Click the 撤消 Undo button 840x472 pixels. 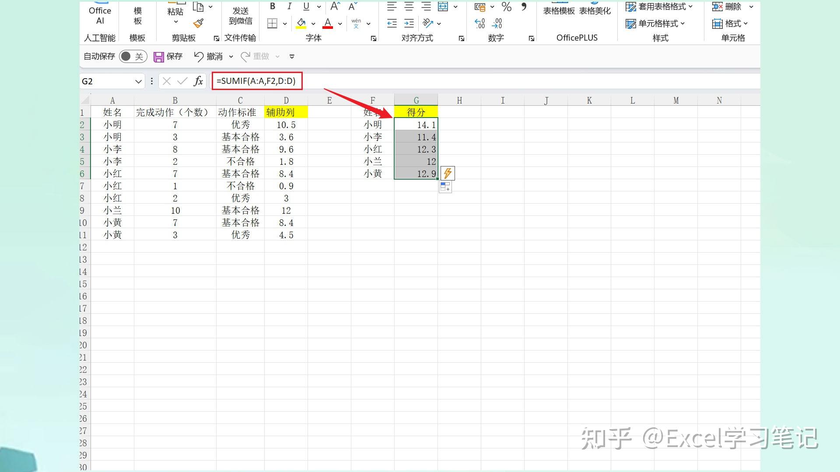pos(208,56)
